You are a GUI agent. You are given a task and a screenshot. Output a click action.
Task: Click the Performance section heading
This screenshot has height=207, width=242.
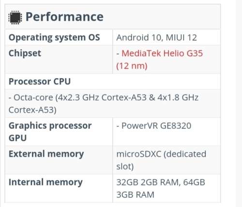(x=64, y=16)
